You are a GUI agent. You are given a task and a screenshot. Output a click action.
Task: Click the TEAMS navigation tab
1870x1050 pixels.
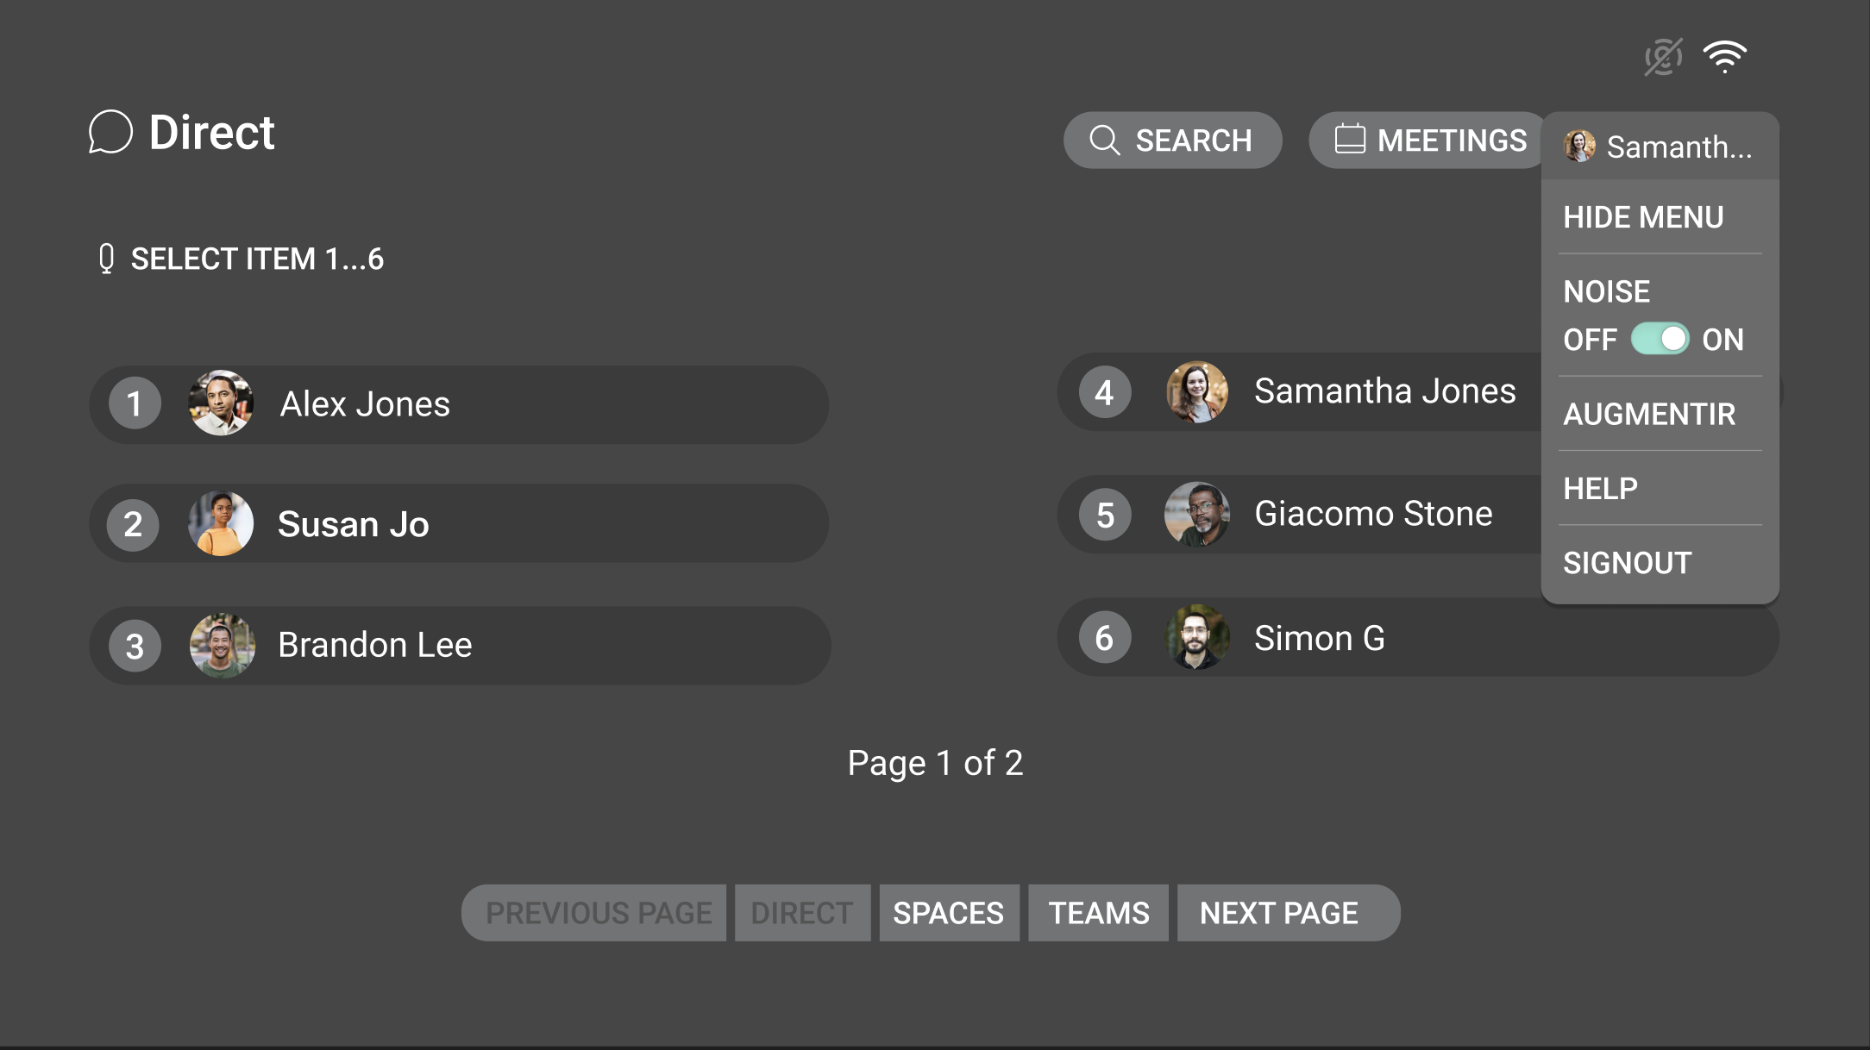[x=1098, y=913]
